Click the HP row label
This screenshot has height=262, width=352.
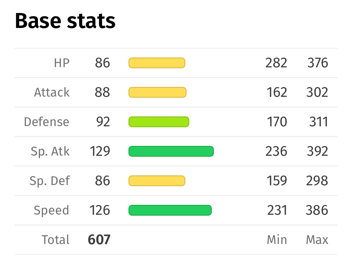62,63
